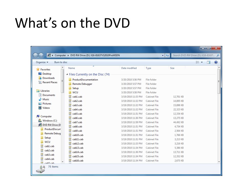Image resolution: width=245 pixels, height=183 pixels.
Task: Click cab1.cab file icon in list
Action: pos(70,97)
